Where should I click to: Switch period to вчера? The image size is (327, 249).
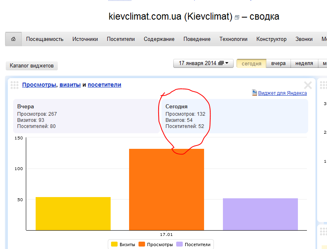[278, 63]
